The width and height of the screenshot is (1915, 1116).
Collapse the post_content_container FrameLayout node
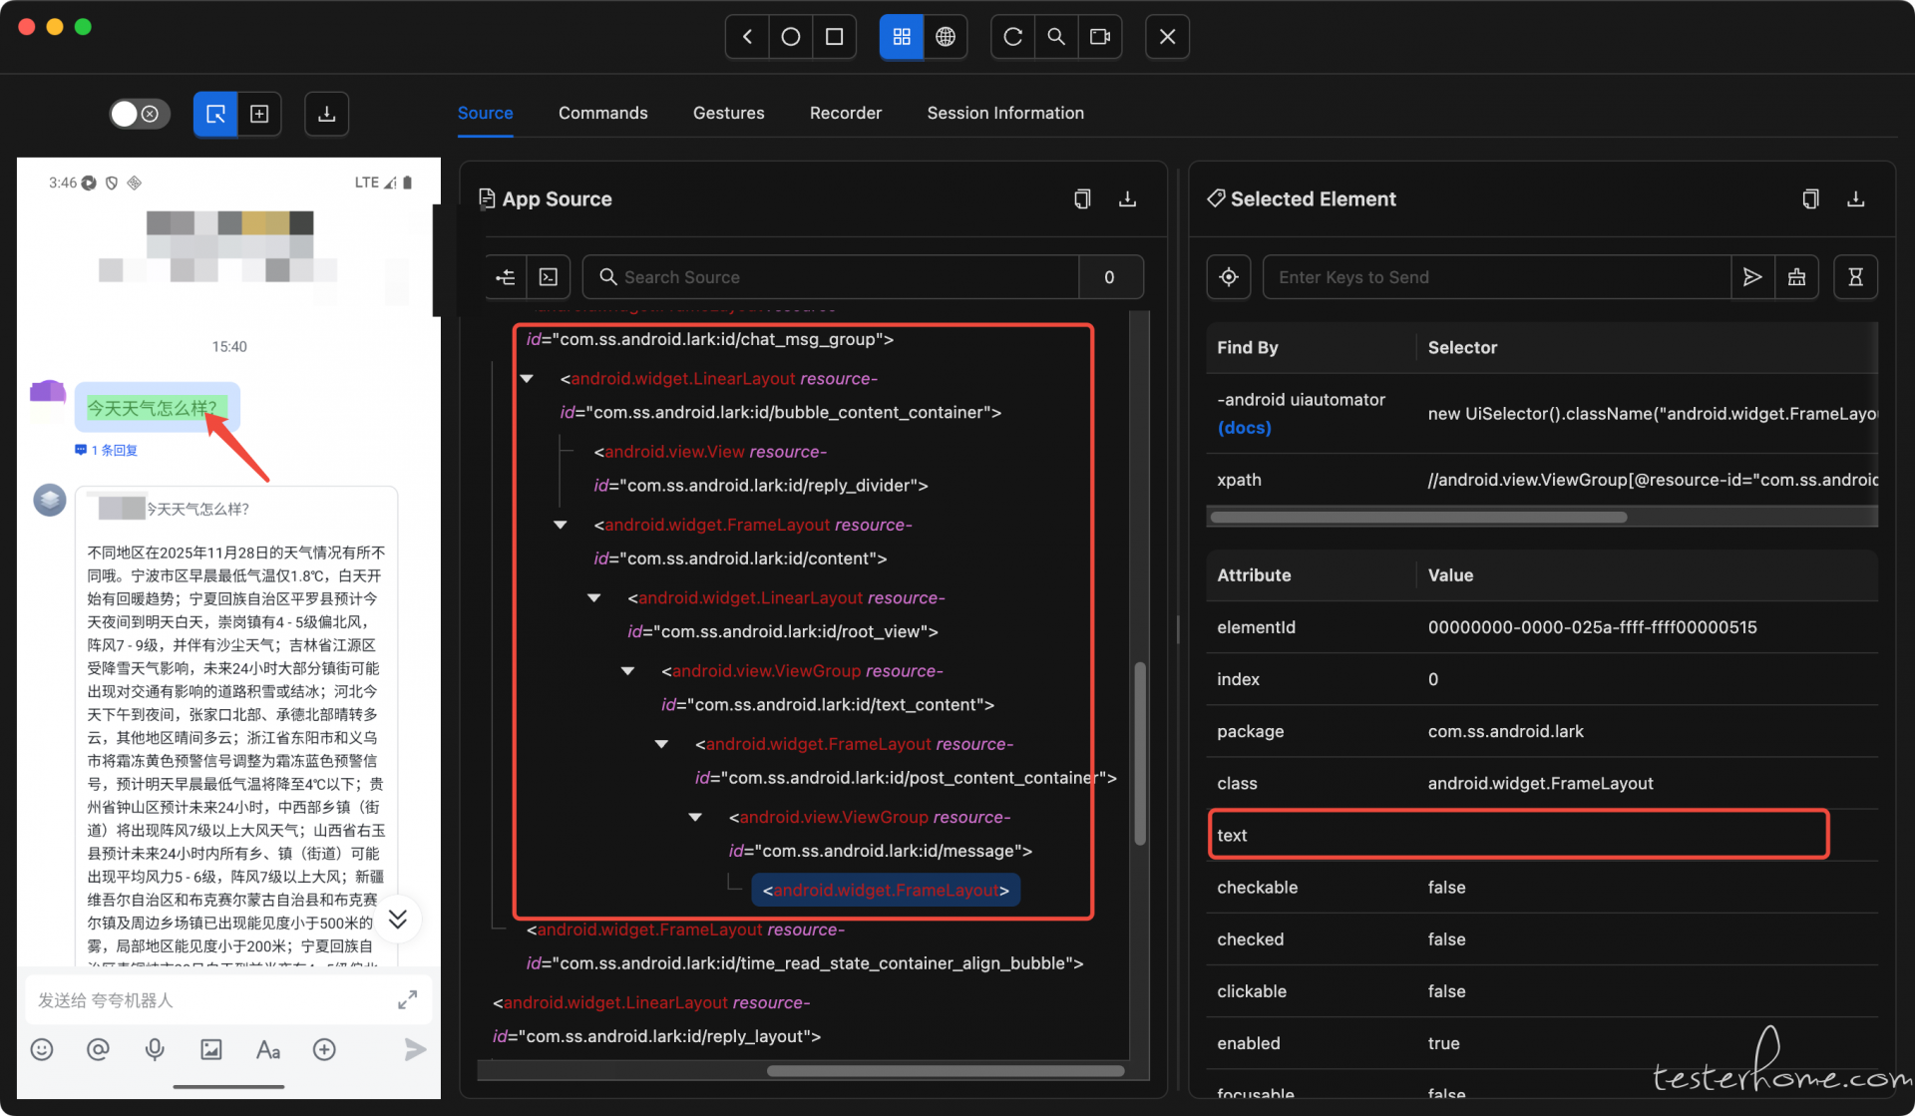[x=661, y=744]
